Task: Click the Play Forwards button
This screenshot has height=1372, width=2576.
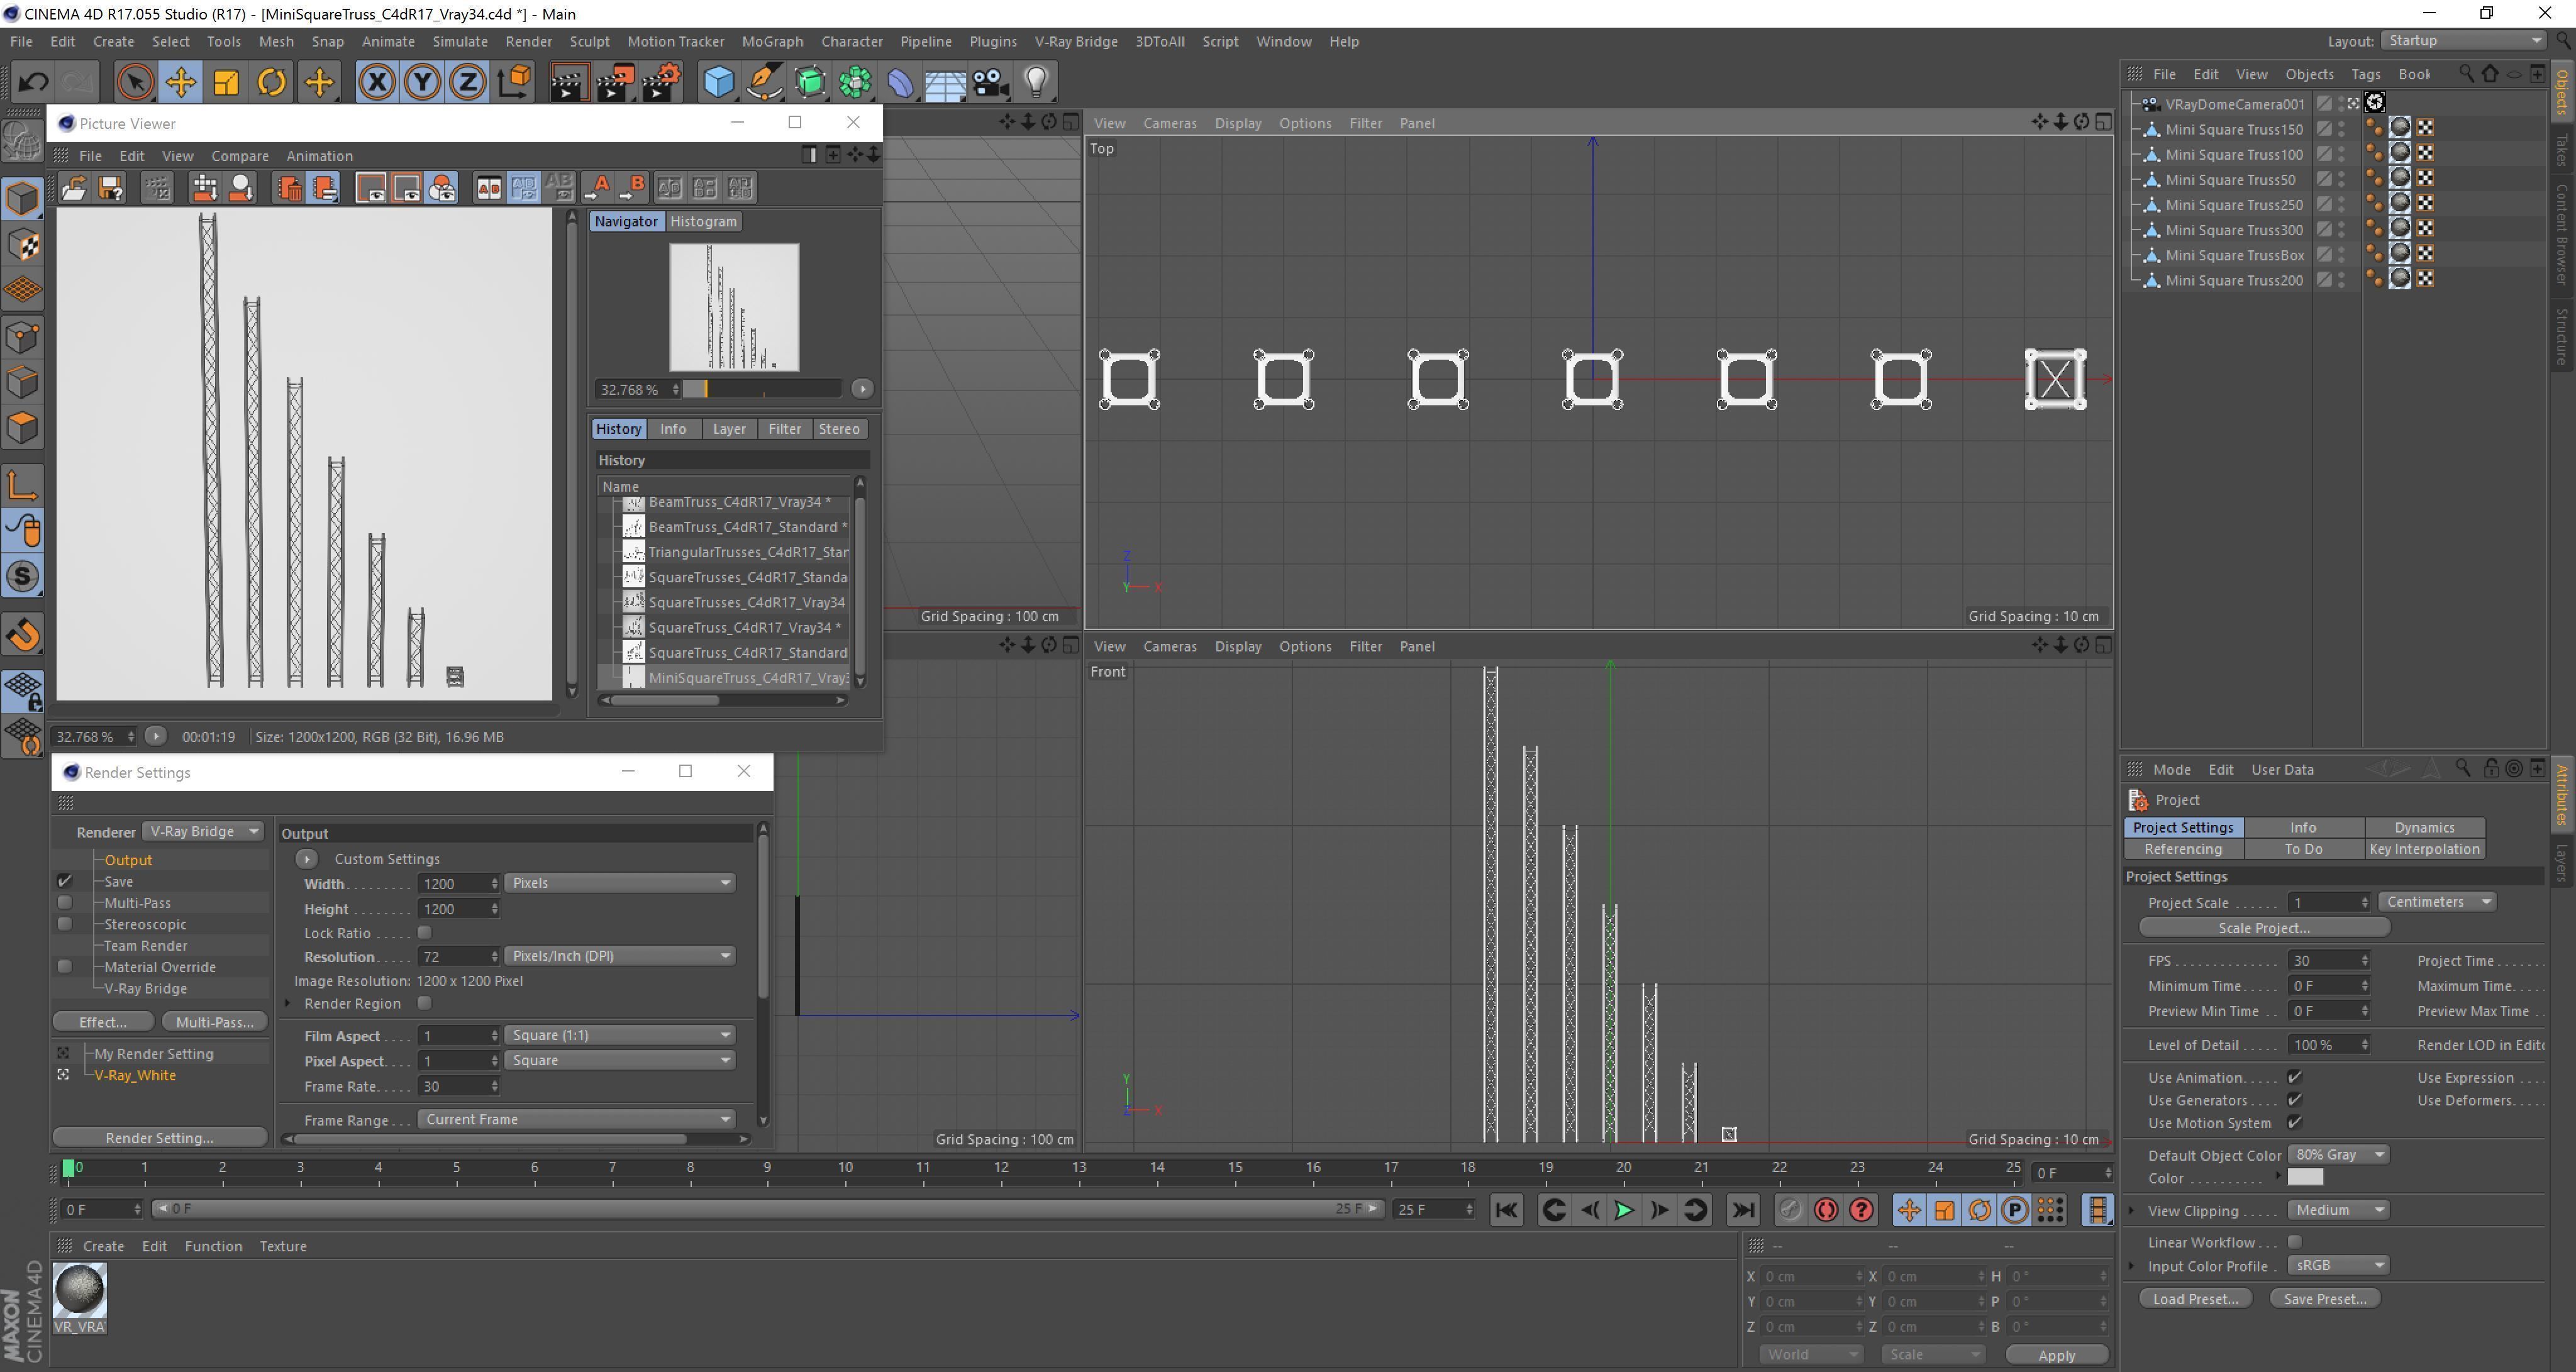Action: tap(1624, 1210)
